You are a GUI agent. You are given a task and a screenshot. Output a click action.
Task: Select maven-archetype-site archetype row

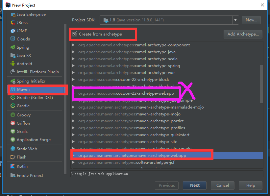[x=167, y=142]
